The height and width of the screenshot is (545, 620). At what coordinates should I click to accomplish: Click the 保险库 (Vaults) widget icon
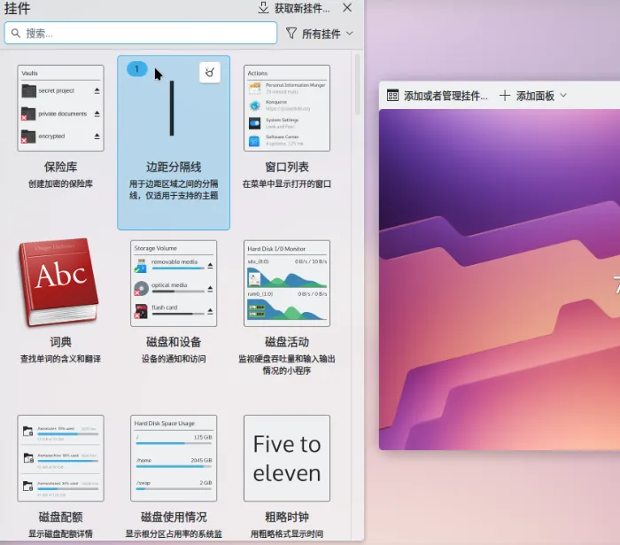(x=60, y=108)
